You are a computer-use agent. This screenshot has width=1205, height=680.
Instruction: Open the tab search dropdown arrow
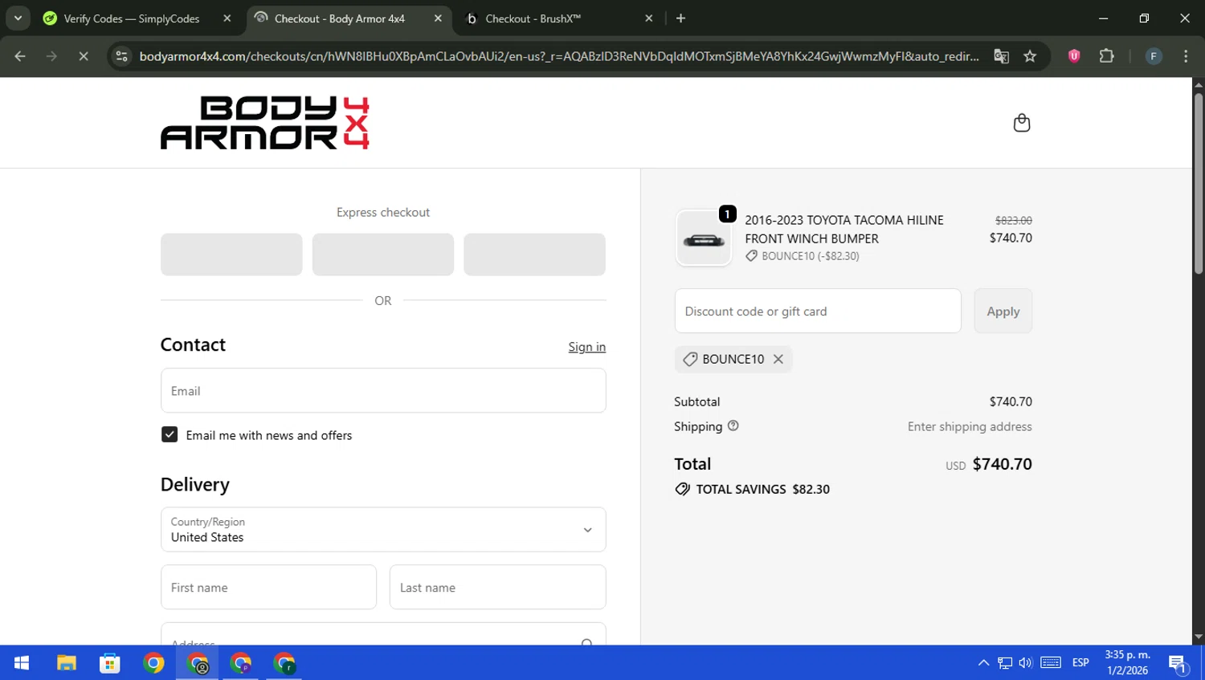point(18,18)
